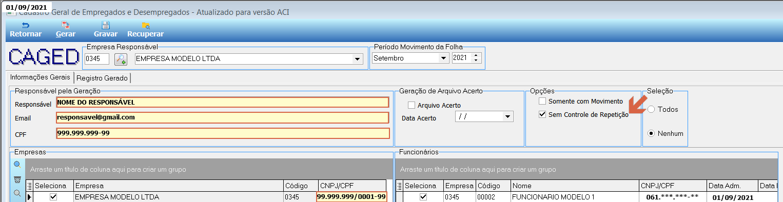Image resolution: width=783 pixels, height=202 pixels.
Task: Uncheck Sem Controle de Repetição
Action: tap(542, 115)
